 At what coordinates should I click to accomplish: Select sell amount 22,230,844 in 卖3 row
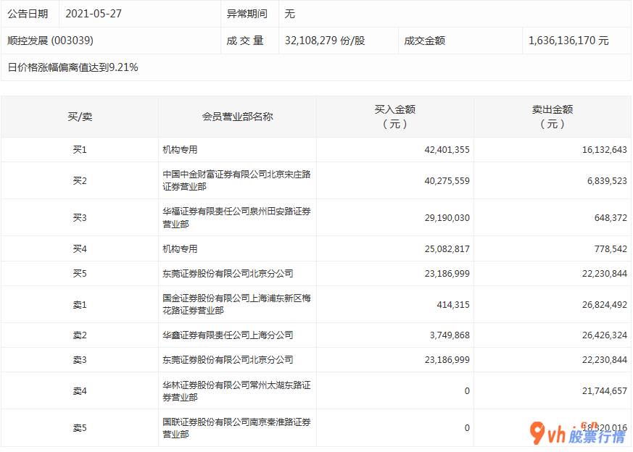tap(604, 360)
